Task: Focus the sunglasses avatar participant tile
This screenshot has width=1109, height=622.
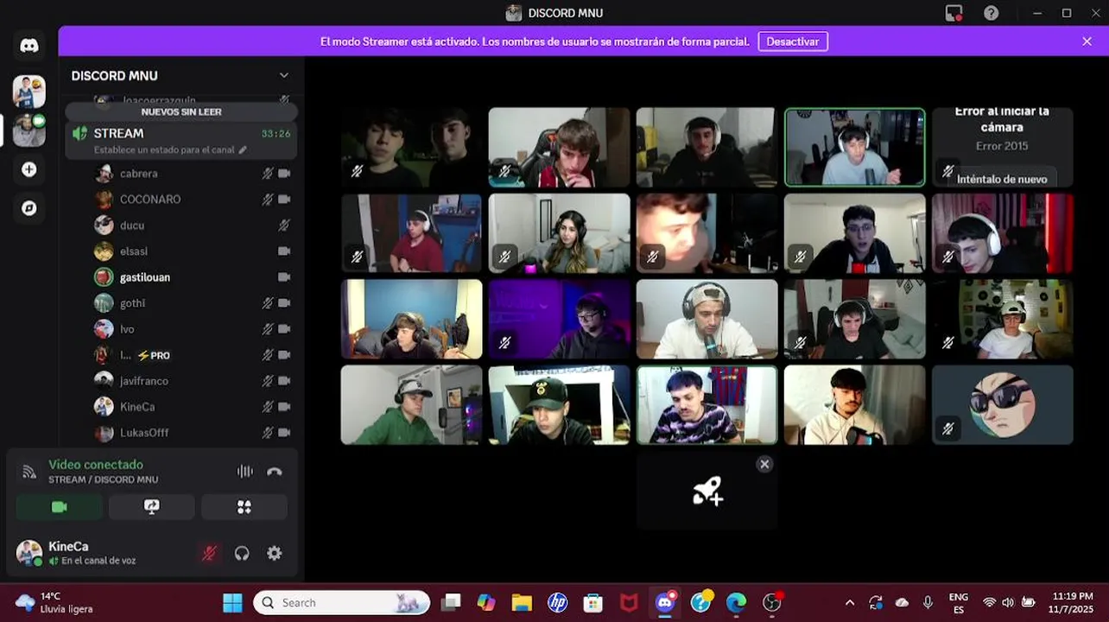Action: 1002,404
